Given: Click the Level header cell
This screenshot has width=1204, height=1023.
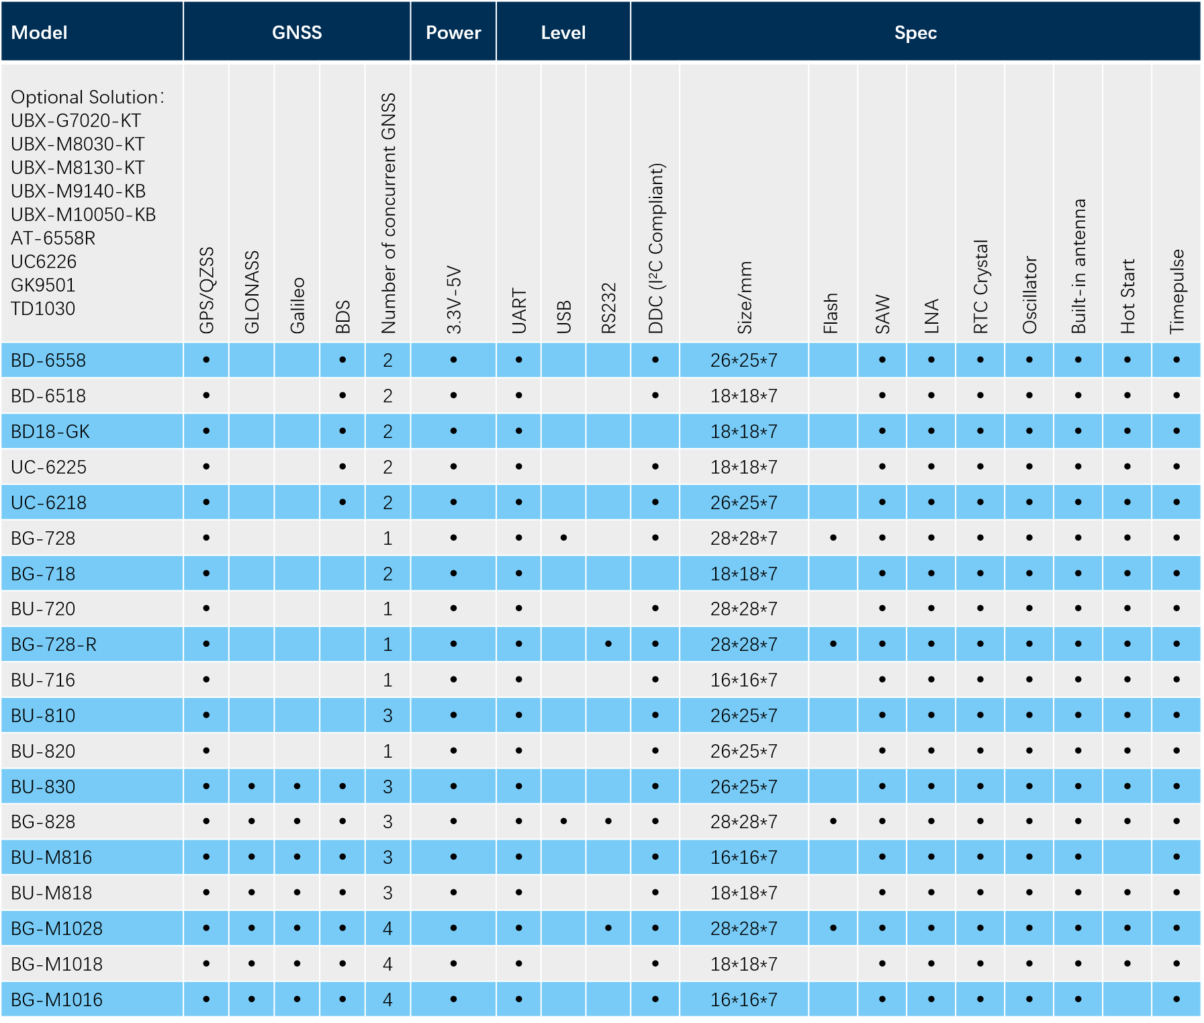Looking at the screenshot, I should (563, 32).
